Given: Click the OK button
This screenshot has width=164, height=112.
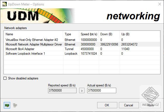Looking at the screenshot, I should (107, 105).
